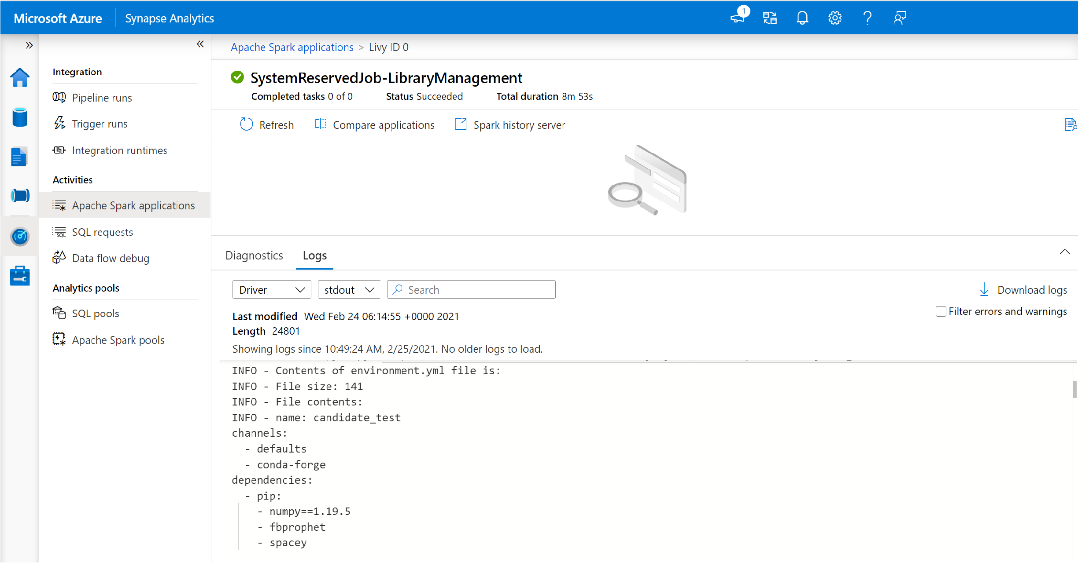
Task: Click the Apache Spark applications icon
Action: click(59, 205)
